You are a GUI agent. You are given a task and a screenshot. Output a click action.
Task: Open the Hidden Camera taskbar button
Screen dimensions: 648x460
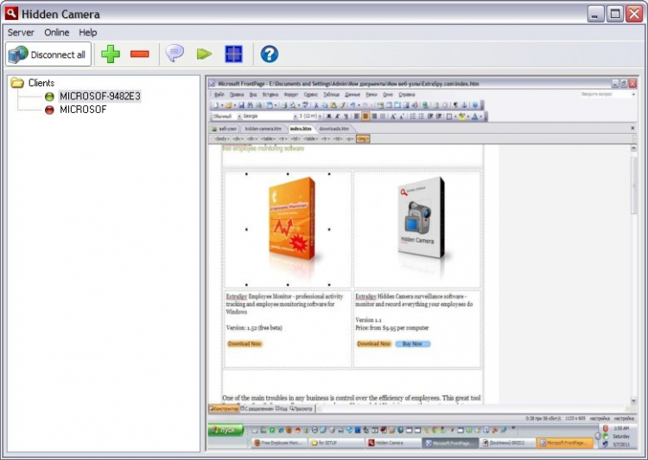point(392,443)
